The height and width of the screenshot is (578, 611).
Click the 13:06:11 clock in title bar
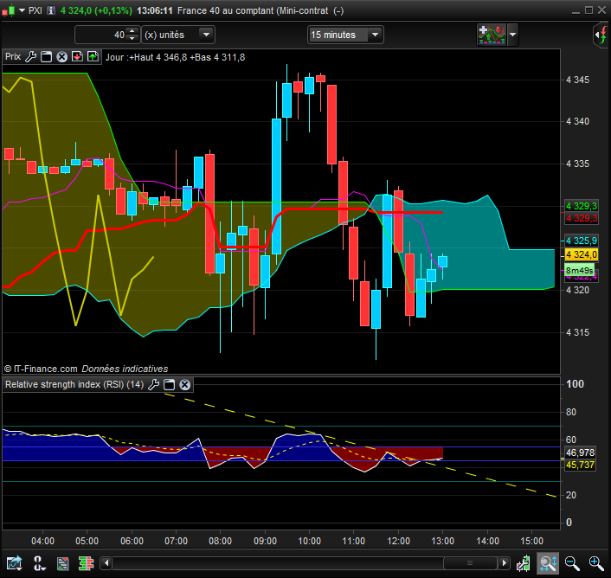coord(155,10)
